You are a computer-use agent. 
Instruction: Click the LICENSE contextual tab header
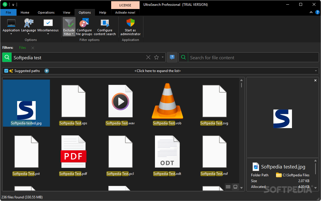125,5
